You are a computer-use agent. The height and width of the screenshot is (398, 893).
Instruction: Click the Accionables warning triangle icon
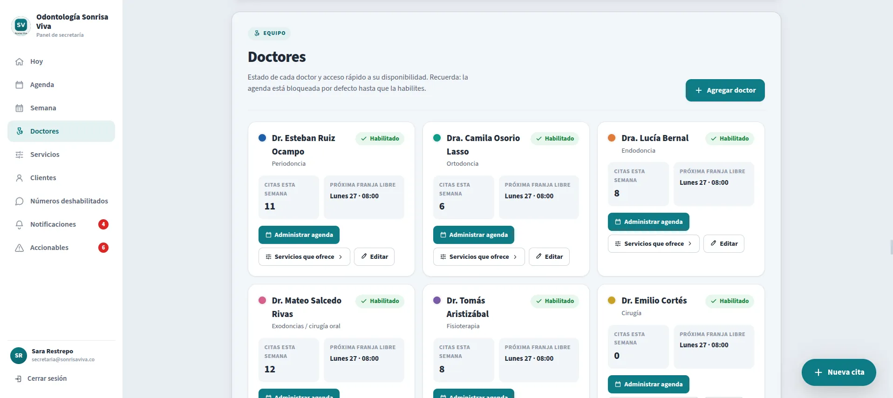[19, 248]
